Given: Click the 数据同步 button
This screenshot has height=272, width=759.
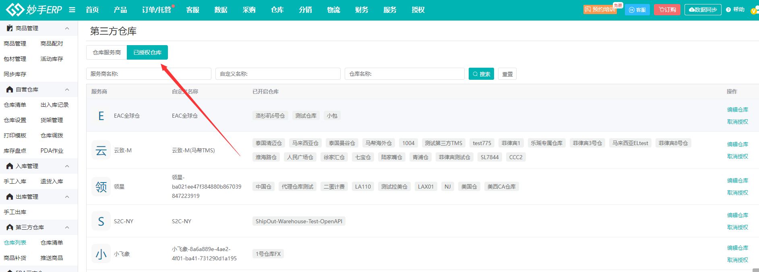Looking at the screenshot, I should click(x=703, y=10).
